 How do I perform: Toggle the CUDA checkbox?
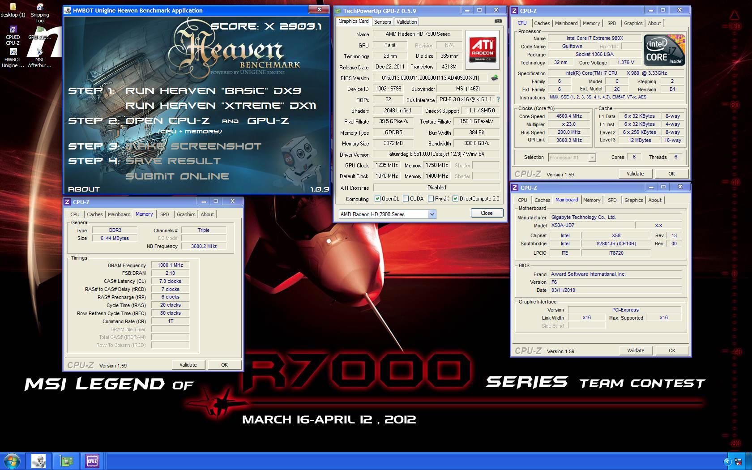[406, 199]
